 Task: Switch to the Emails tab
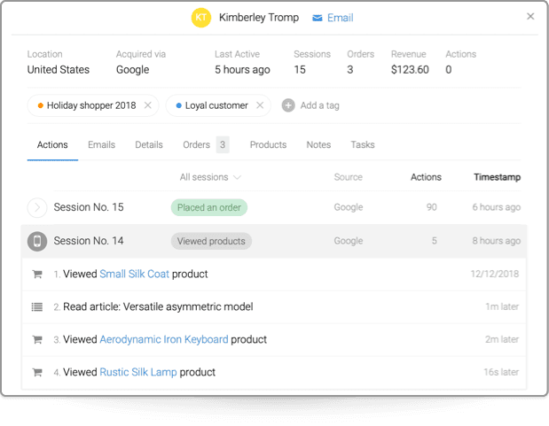(x=101, y=144)
